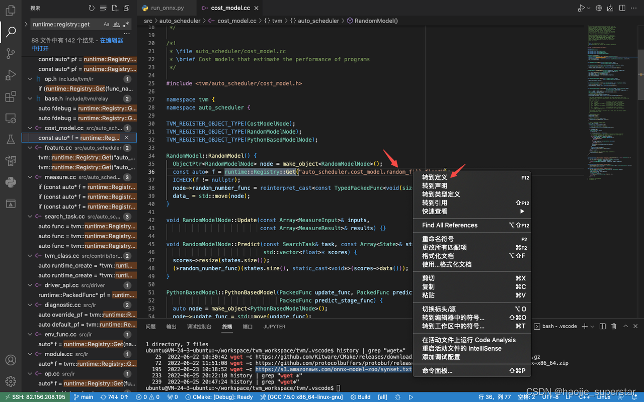Toggle Match Whole Word in search box
Viewport: 644px width, 402px height.
coord(116,24)
